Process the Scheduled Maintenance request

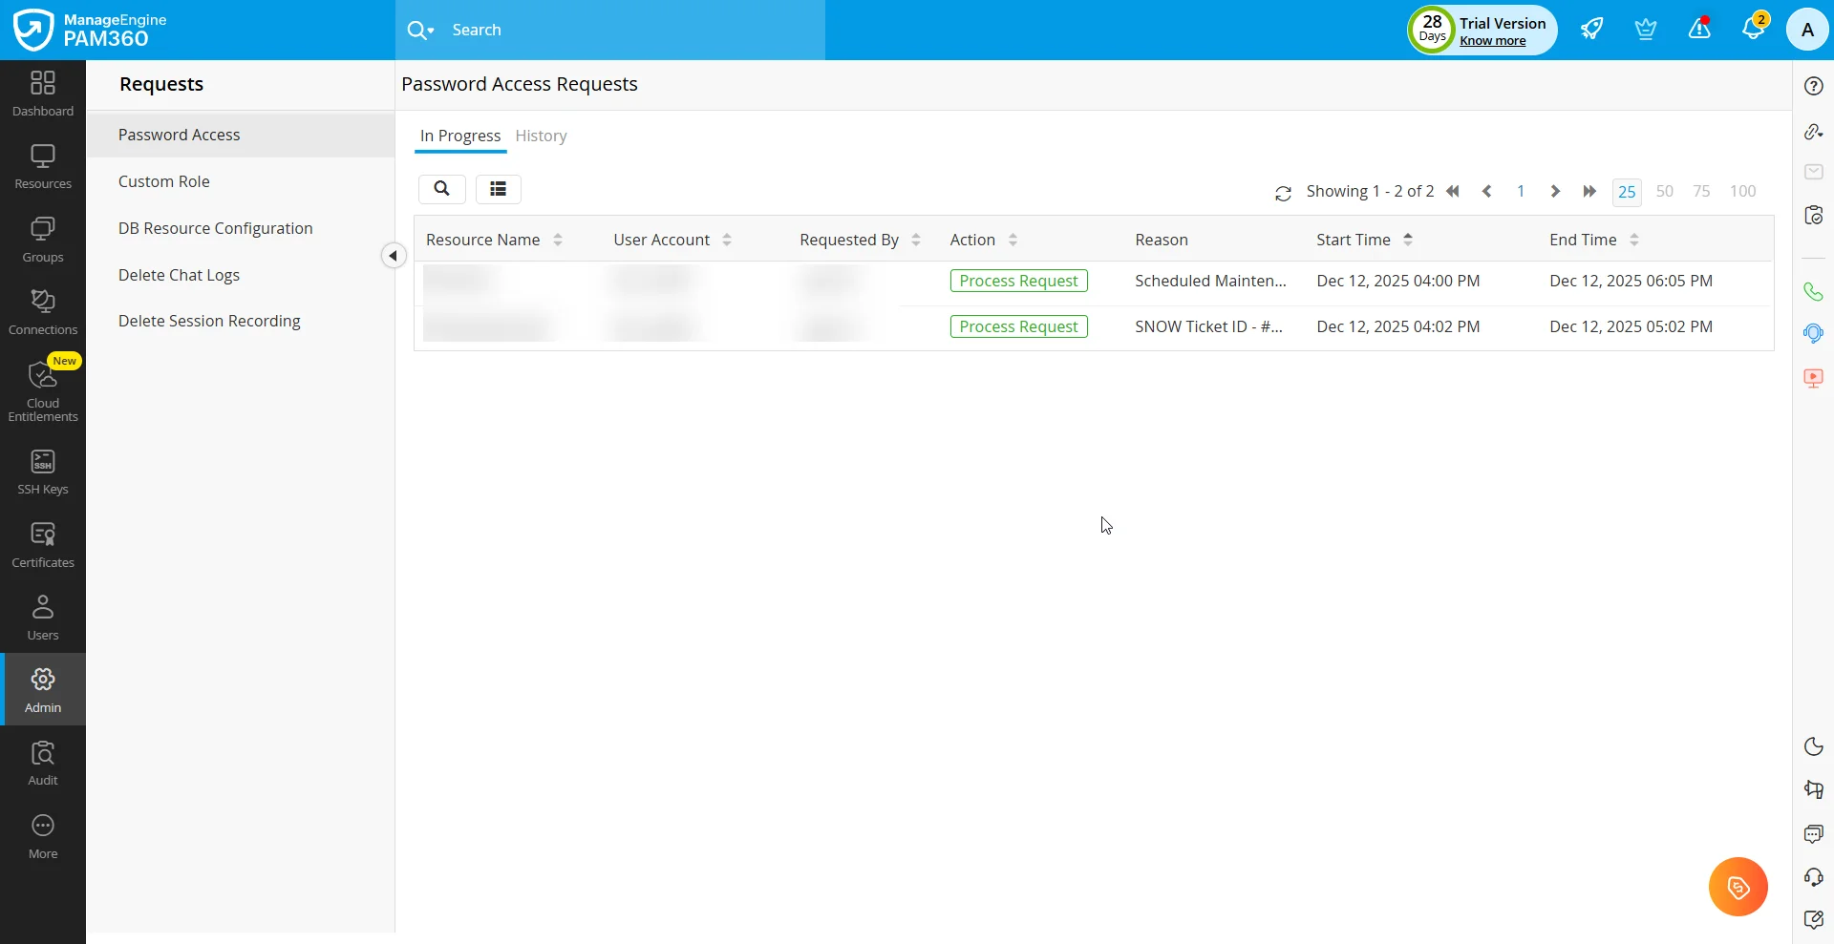coord(1018,281)
